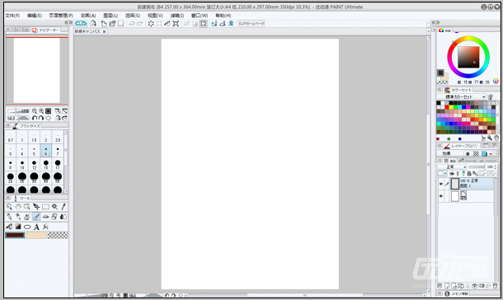Toggle snap to ruler icon in toolbar
This screenshot has height=300, width=503.
pos(214,23)
